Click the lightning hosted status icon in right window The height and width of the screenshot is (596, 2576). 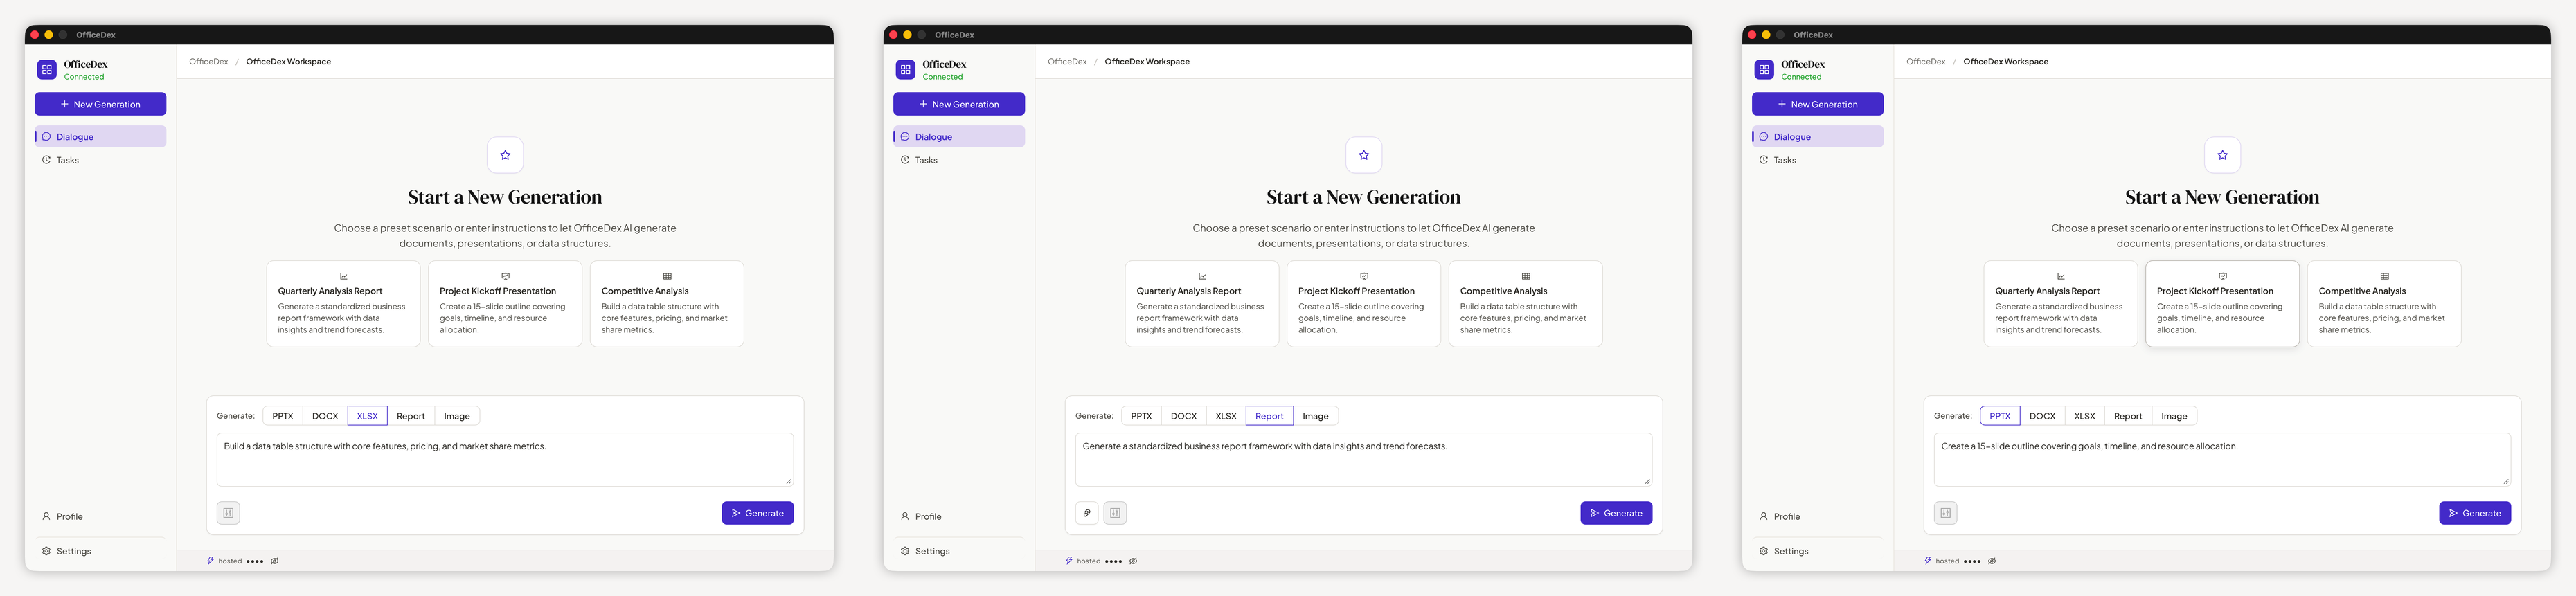point(1928,561)
